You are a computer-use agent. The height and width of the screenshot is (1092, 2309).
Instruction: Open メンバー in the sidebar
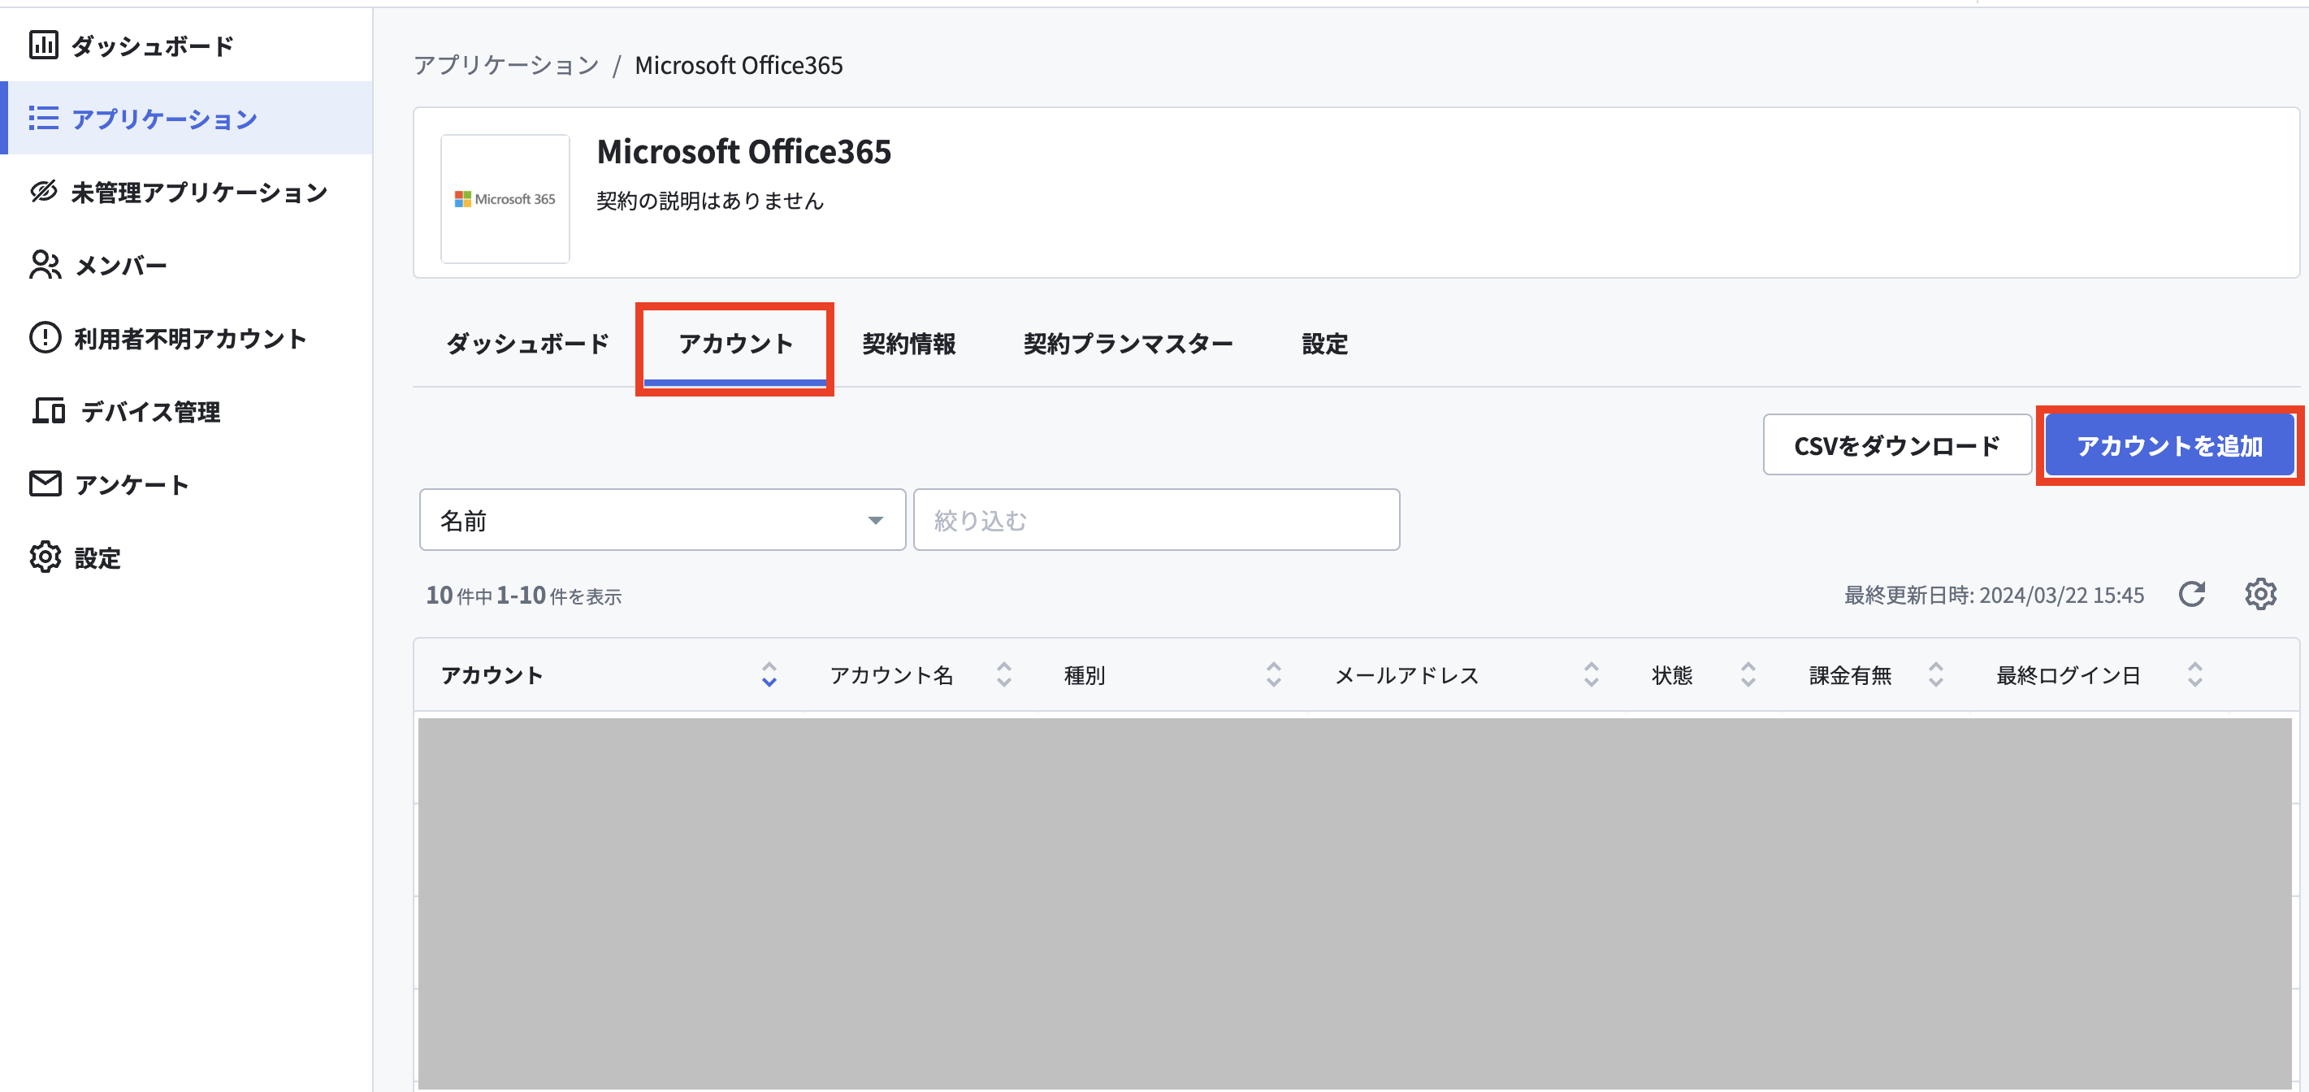pos(186,266)
